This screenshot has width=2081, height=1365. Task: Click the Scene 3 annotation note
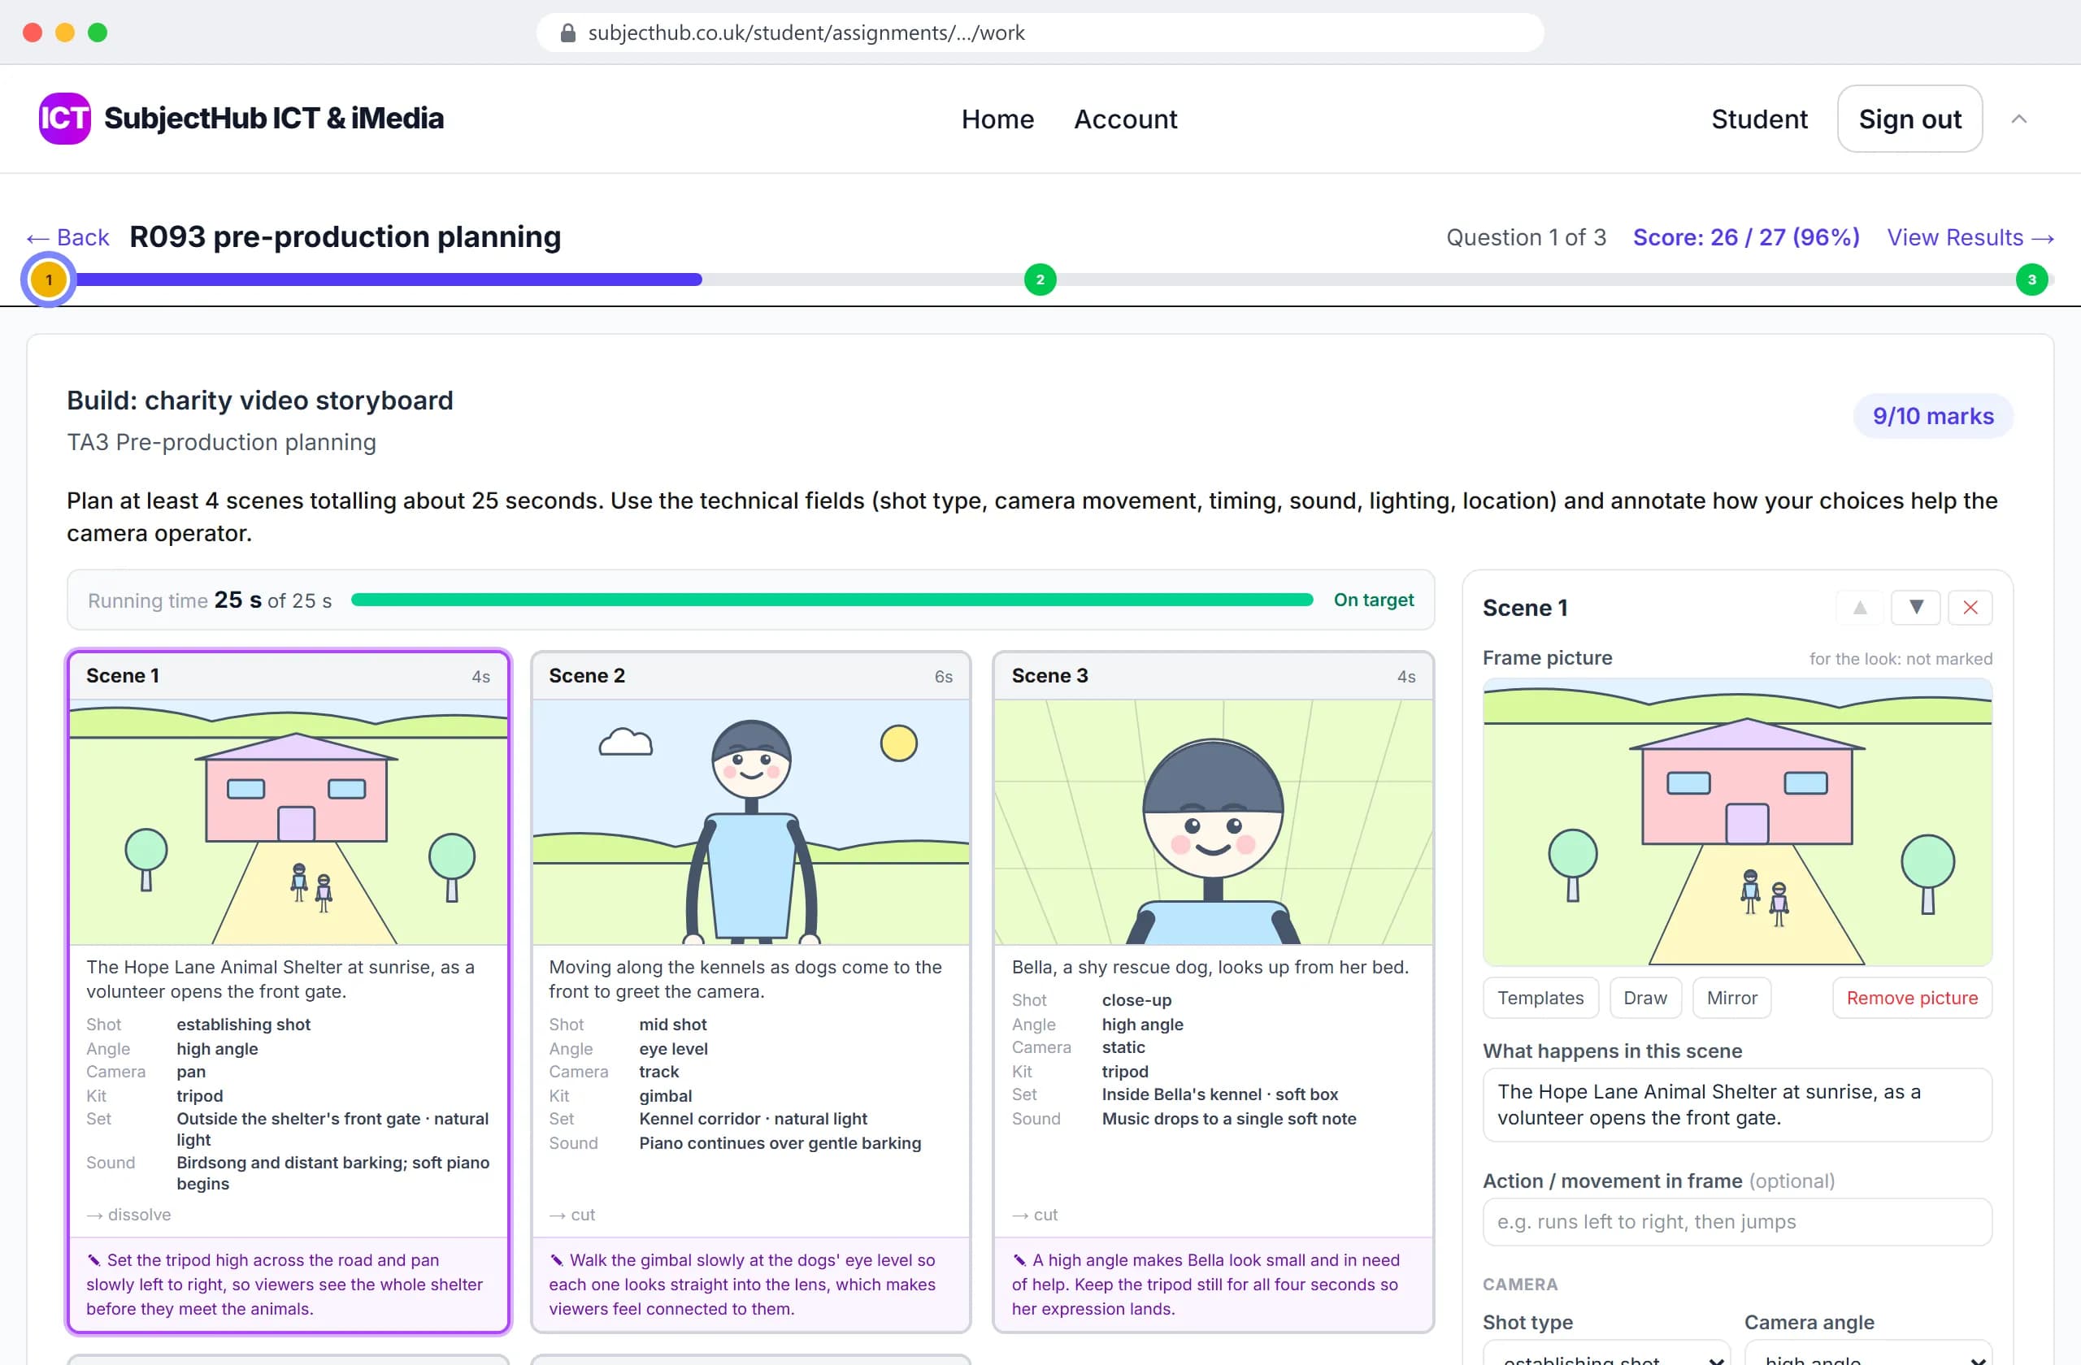click(x=1213, y=1285)
